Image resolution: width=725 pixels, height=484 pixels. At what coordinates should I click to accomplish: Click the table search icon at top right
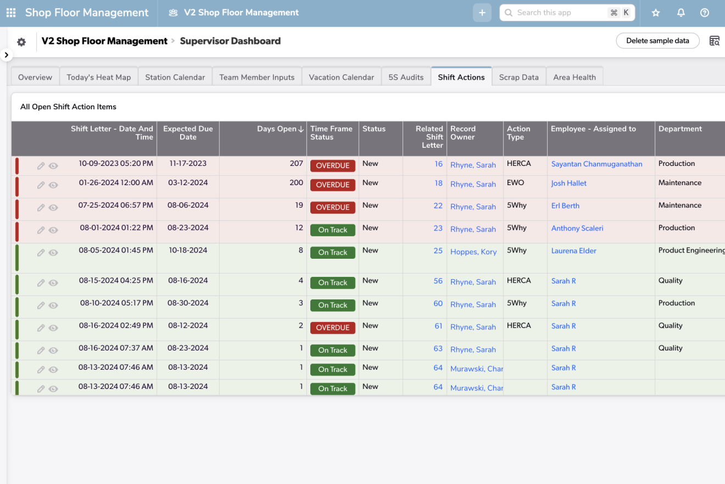(714, 41)
